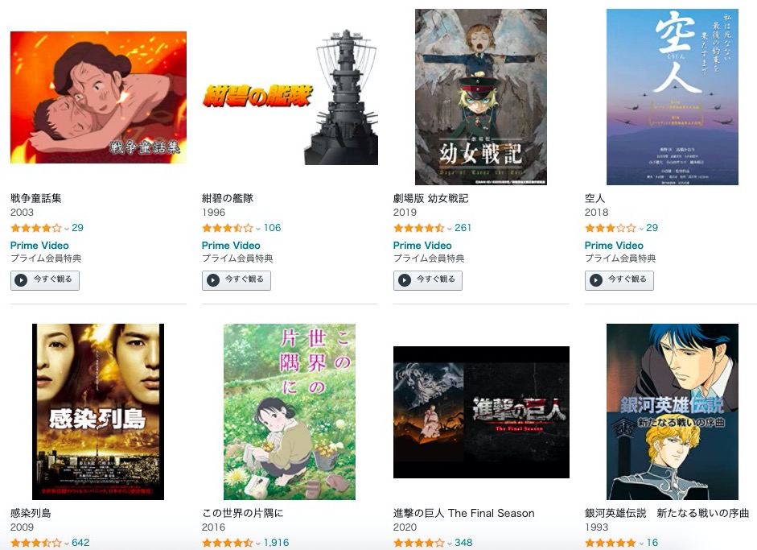This screenshot has height=550, width=757.
Task: Expand rating dropdown arrow for 空人
Action: [x=641, y=229]
